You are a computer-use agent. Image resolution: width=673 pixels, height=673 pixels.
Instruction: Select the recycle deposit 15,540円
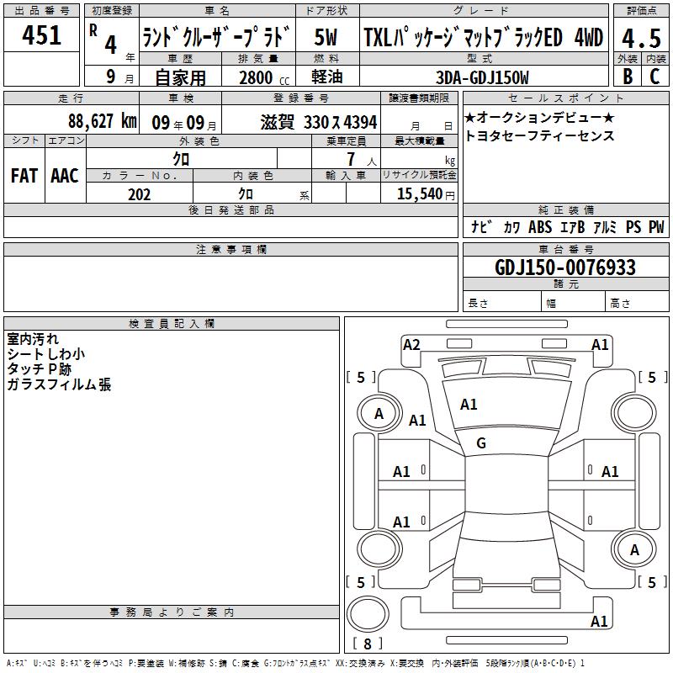point(426,194)
